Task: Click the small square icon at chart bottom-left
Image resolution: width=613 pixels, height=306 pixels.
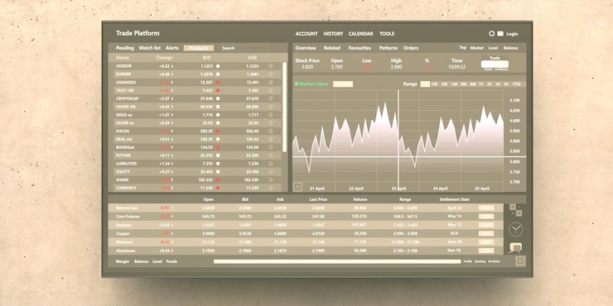Action: 297,187
